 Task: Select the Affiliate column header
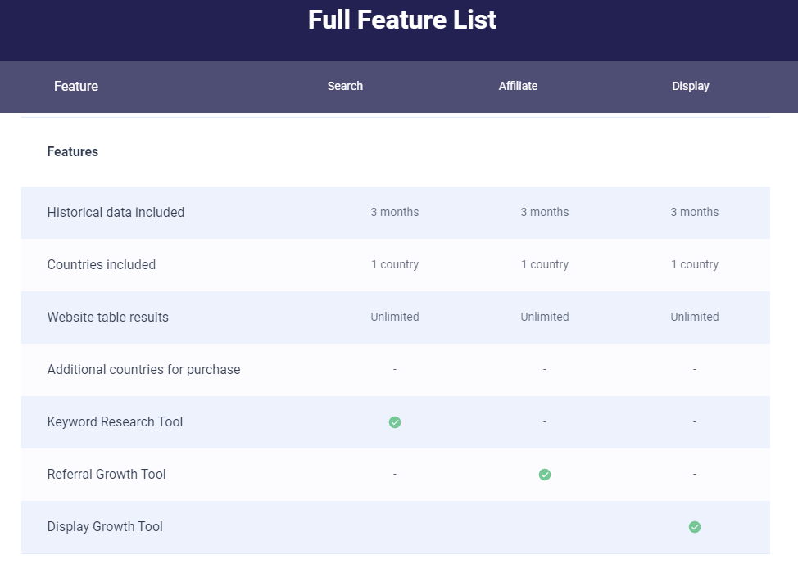(518, 86)
